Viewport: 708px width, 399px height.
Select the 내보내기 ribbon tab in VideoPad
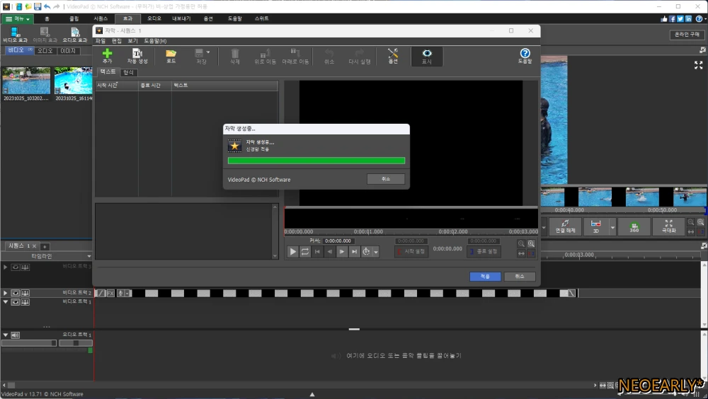(181, 18)
